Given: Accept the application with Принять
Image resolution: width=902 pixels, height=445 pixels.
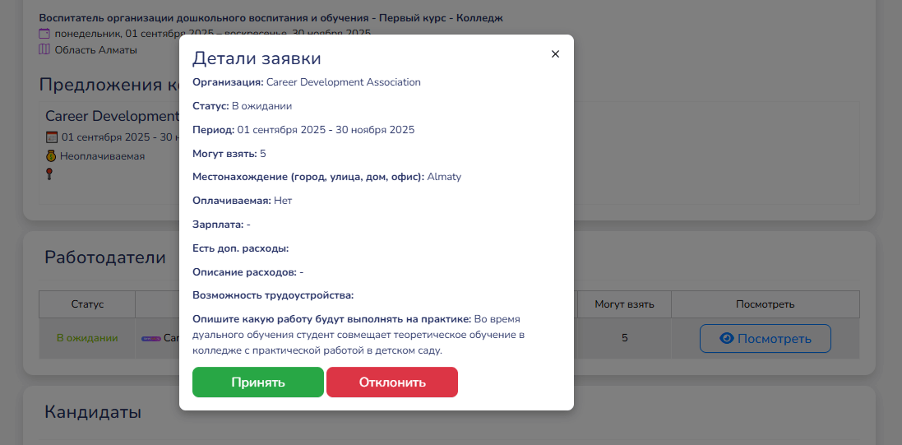Looking at the screenshot, I should [x=257, y=382].
